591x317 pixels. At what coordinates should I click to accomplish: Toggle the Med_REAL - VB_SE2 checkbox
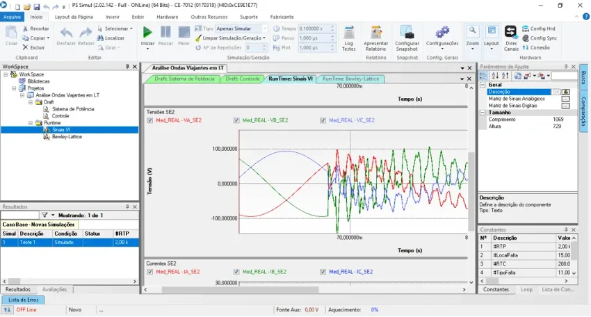coord(236,120)
